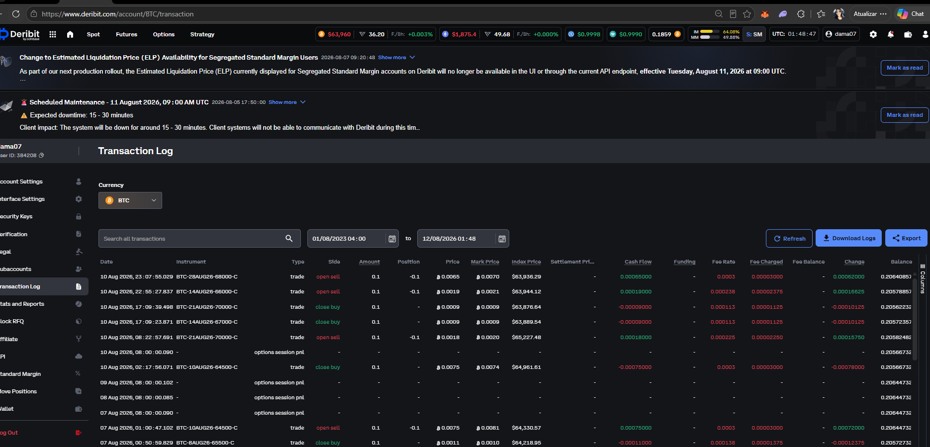The image size is (930, 447).
Task: Click the BTC price ticker $63,960
Action: [x=334, y=34]
